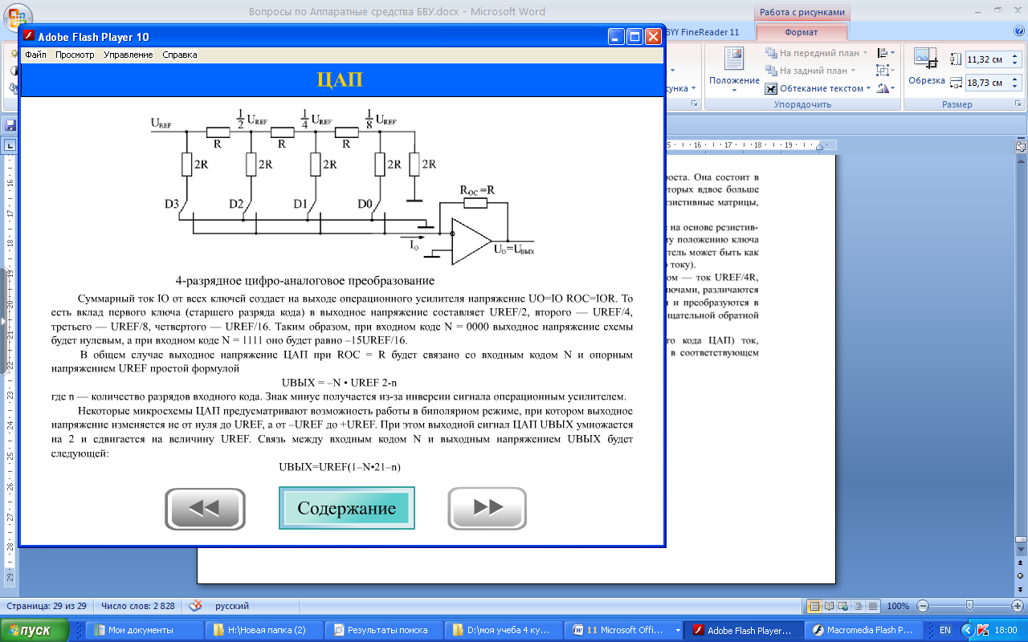Click the spell check status icon
This screenshot has width=1028, height=642.
coord(195,606)
